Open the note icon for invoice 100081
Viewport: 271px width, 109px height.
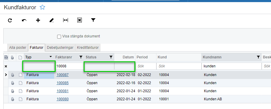20,91
